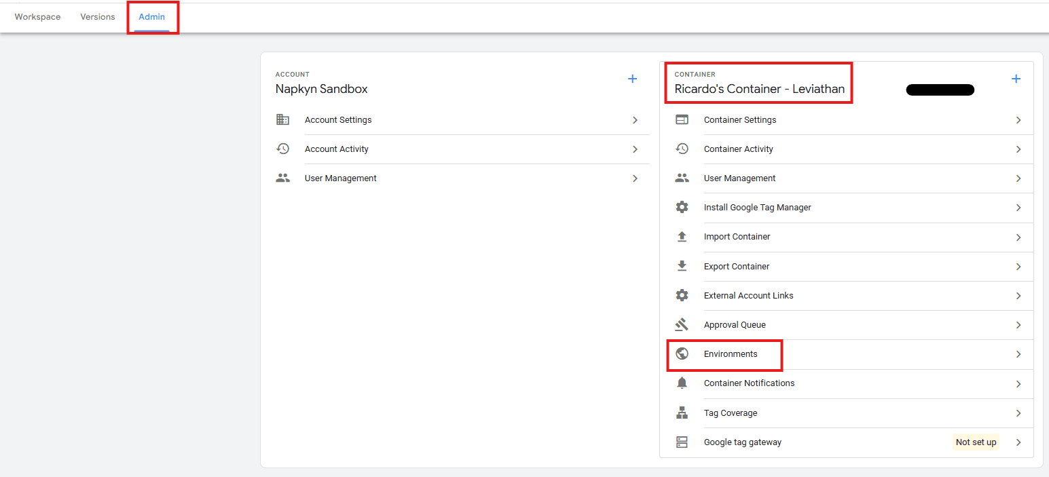Click the chevron beside Approval Queue

click(1018, 324)
